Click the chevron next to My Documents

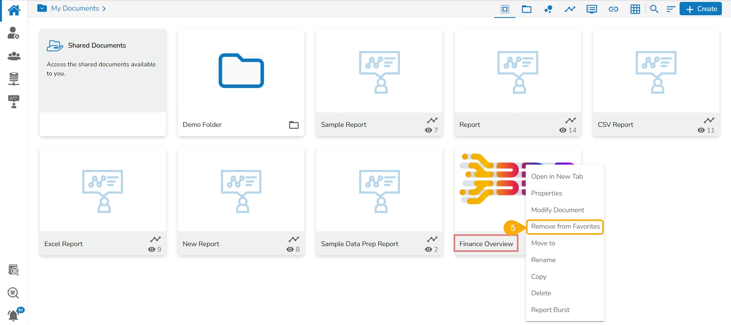104,8
